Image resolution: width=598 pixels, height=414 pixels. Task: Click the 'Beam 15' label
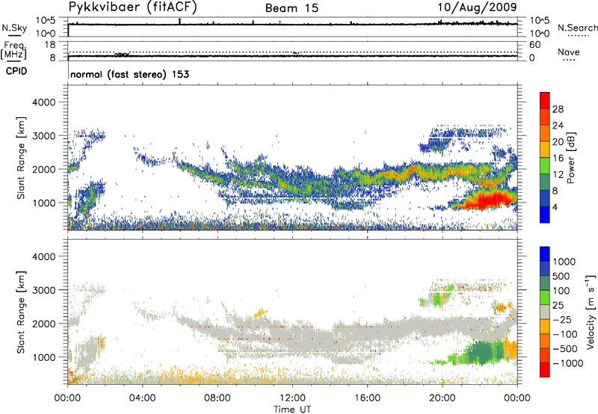[292, 8]
